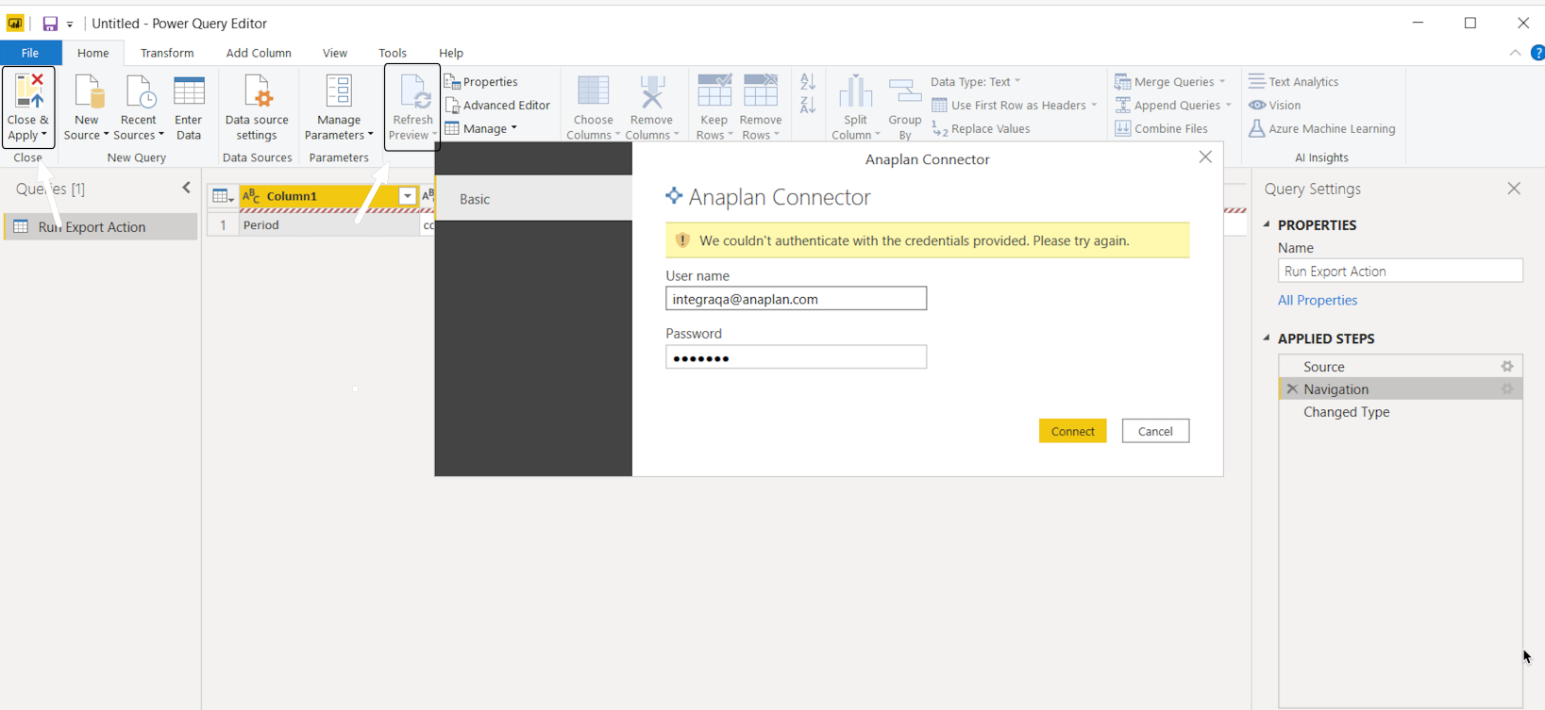1545x710 pixels.
Task: Click the table corner menu icon
Action: pyautogui.click(x=223, y=196)
